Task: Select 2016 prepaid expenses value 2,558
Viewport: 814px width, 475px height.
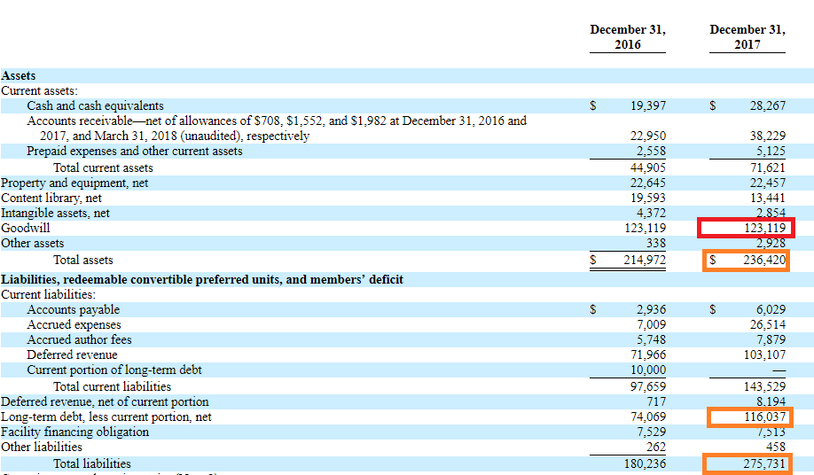Action: point(651,151)
